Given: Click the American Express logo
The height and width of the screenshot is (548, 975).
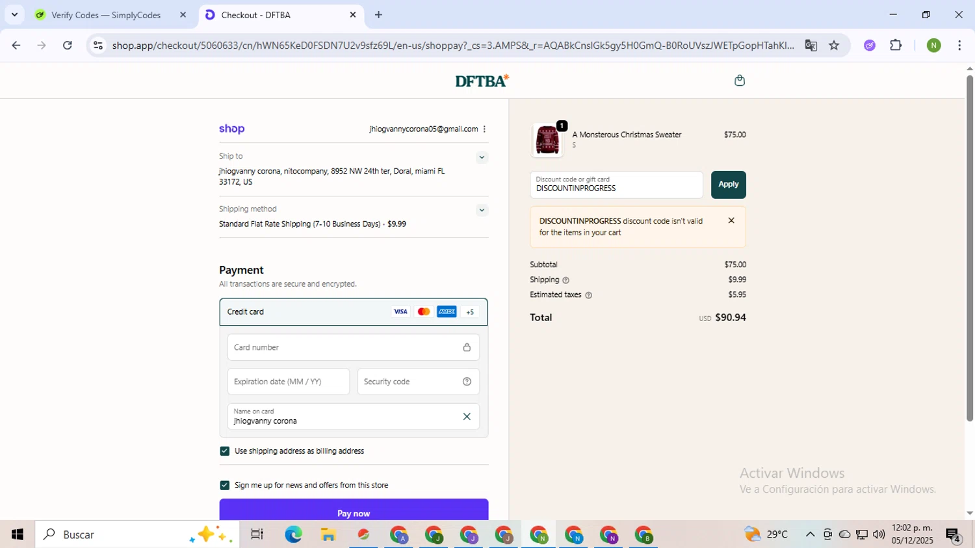Looking at the screenshot, I should 447,312.
